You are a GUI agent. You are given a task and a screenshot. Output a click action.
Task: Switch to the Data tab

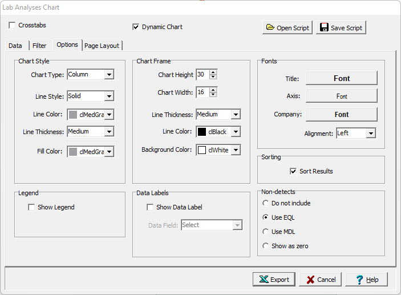pyautogui.click(x=15, y=46)
